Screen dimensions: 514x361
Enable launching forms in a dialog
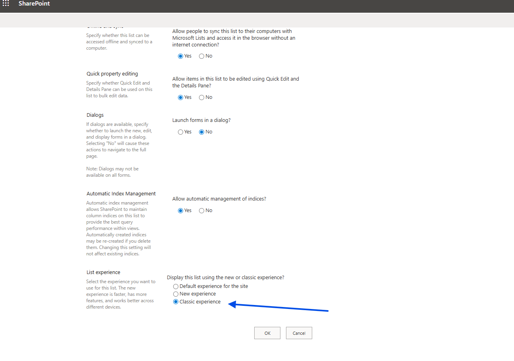coord(181,132)
